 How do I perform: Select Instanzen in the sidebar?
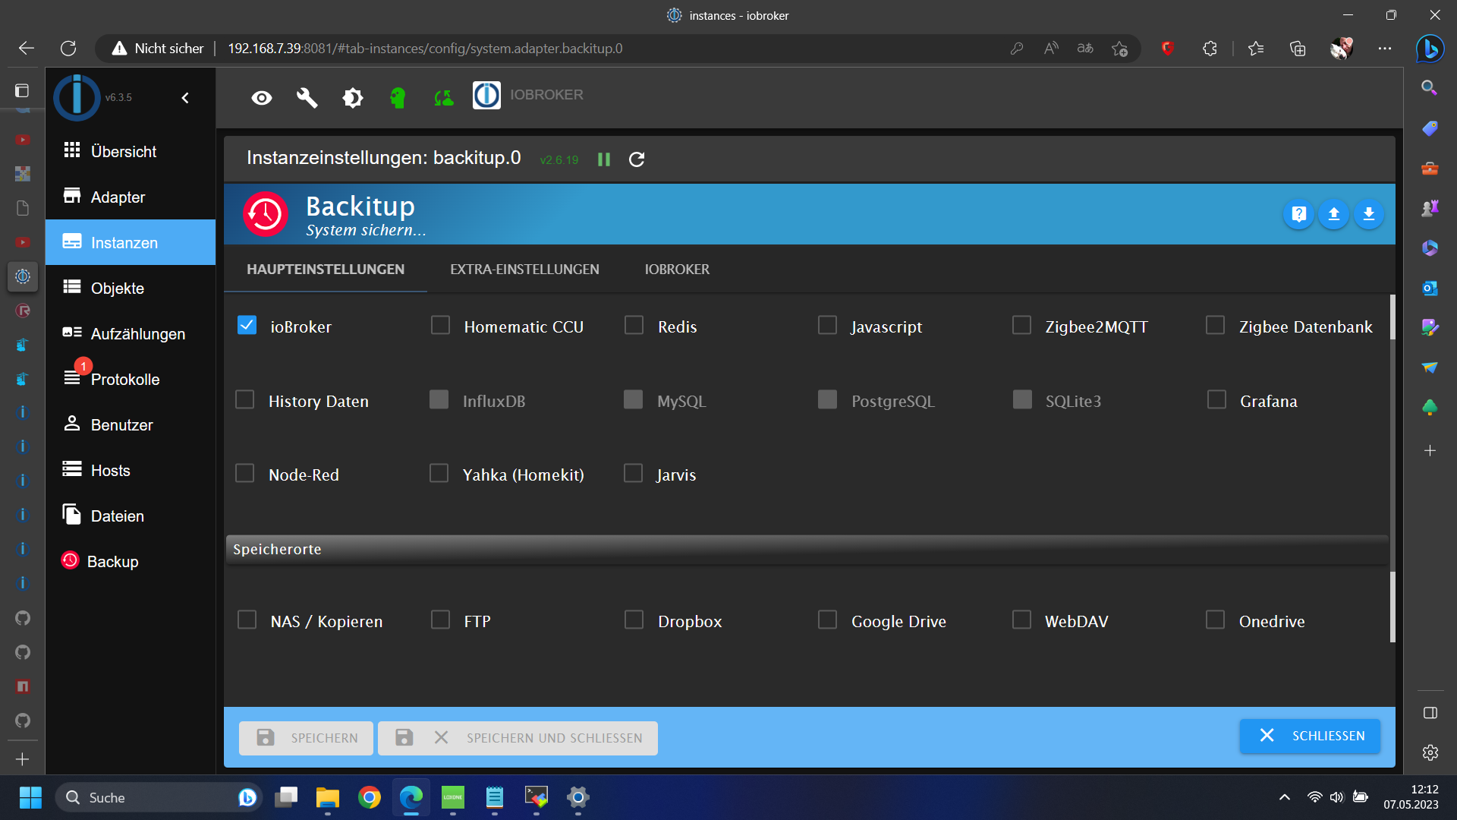tap(131, 242)
